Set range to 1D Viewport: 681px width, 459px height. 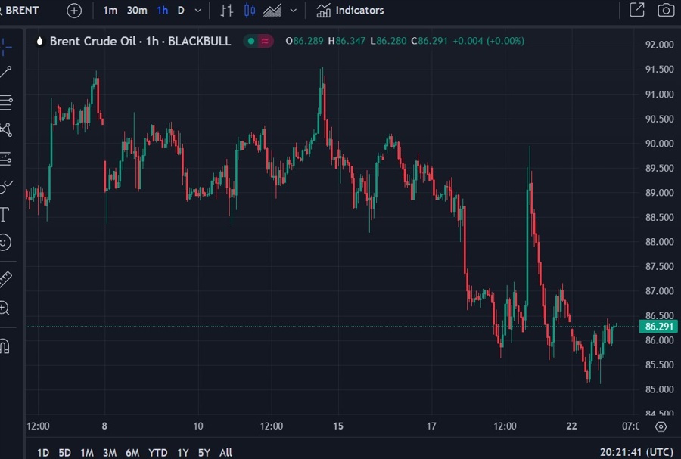[x=43, y=452]
